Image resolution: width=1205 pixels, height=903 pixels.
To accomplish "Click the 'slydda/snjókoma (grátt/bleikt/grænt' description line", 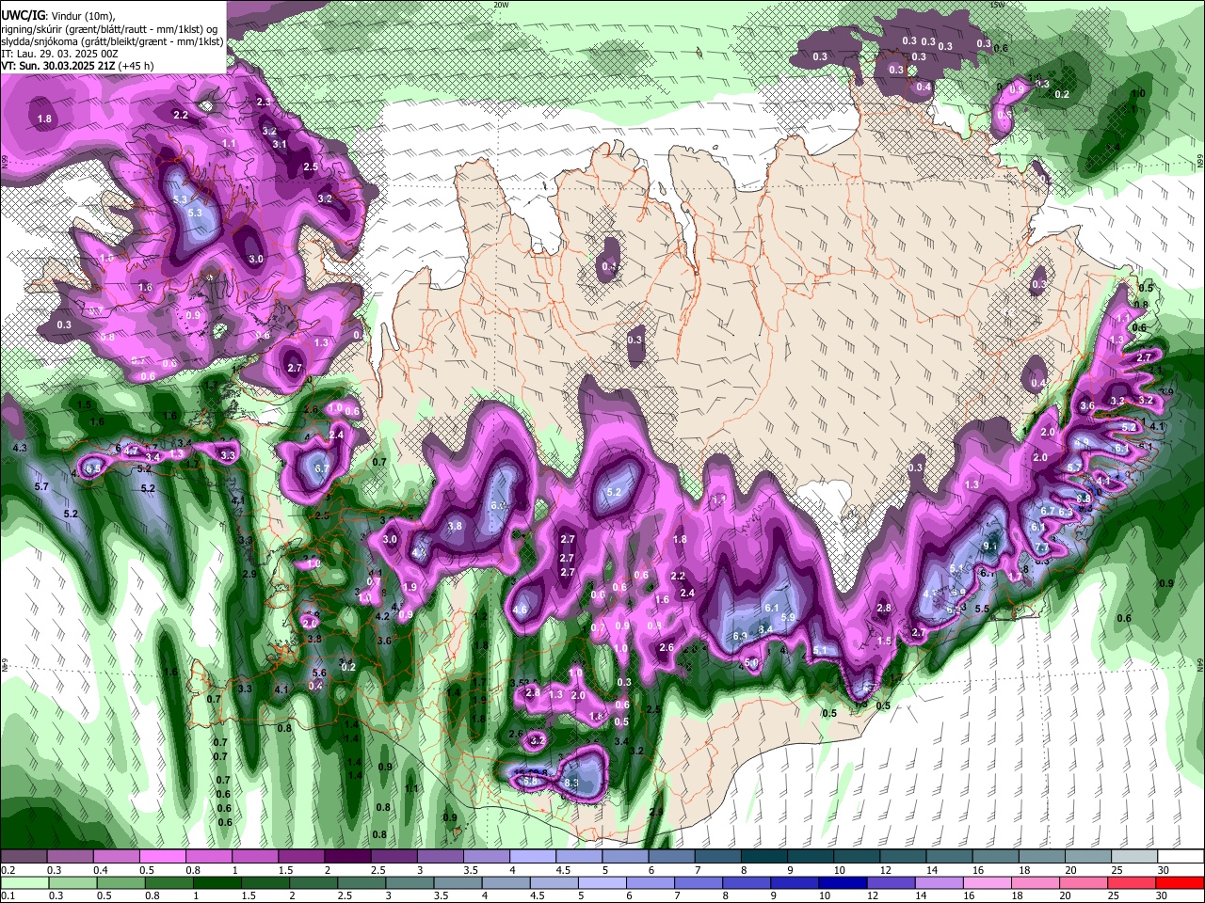I will (112, 41).
